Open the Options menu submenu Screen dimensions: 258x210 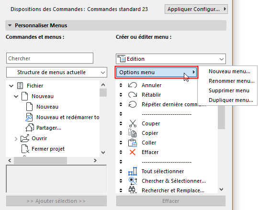157,72
